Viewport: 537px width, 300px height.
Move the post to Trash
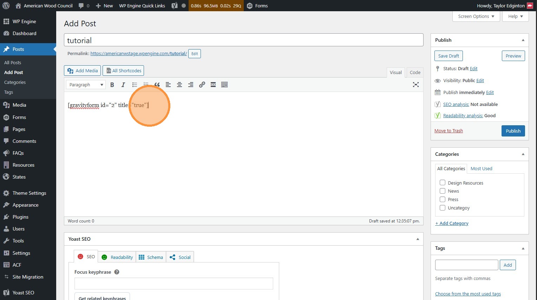[448, 131]
